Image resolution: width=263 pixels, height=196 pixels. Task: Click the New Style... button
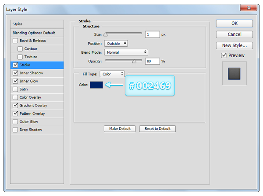point(235,45)
